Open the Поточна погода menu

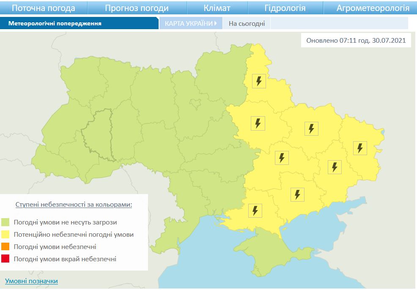click(x=44, y=7)
